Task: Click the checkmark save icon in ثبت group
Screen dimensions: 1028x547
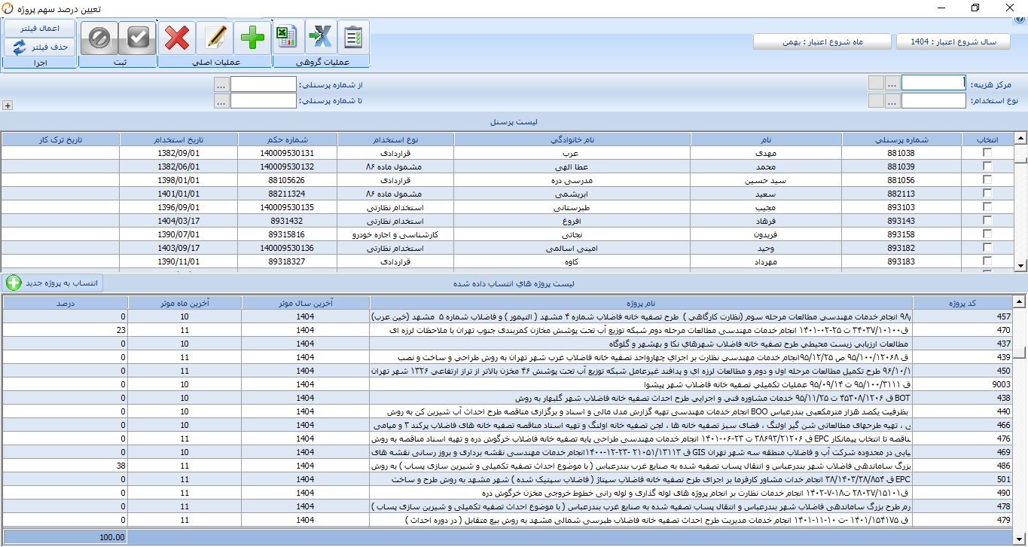Action: (x=137, y=38)
